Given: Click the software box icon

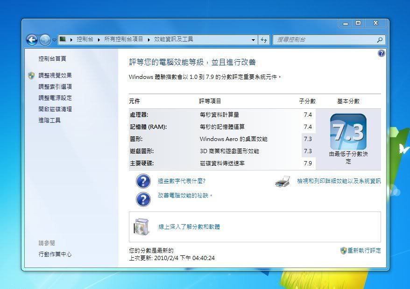Looking at the screenshot, I should pos(141,226).
